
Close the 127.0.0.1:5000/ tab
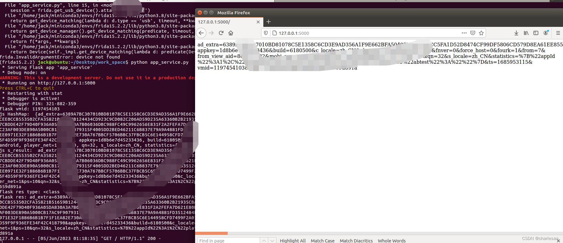tap(258, 22)
